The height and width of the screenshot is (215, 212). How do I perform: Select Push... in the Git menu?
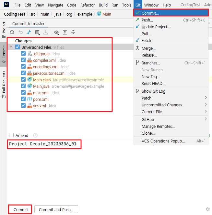pos(171,20)
